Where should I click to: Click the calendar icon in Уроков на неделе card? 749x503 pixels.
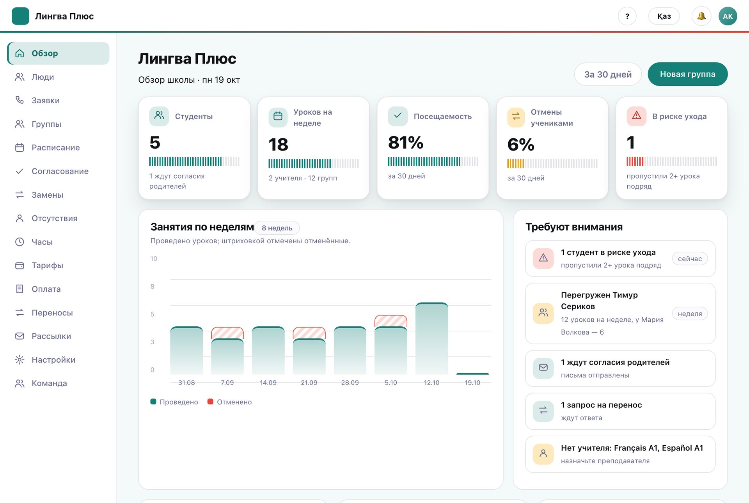tap(278, 117)
